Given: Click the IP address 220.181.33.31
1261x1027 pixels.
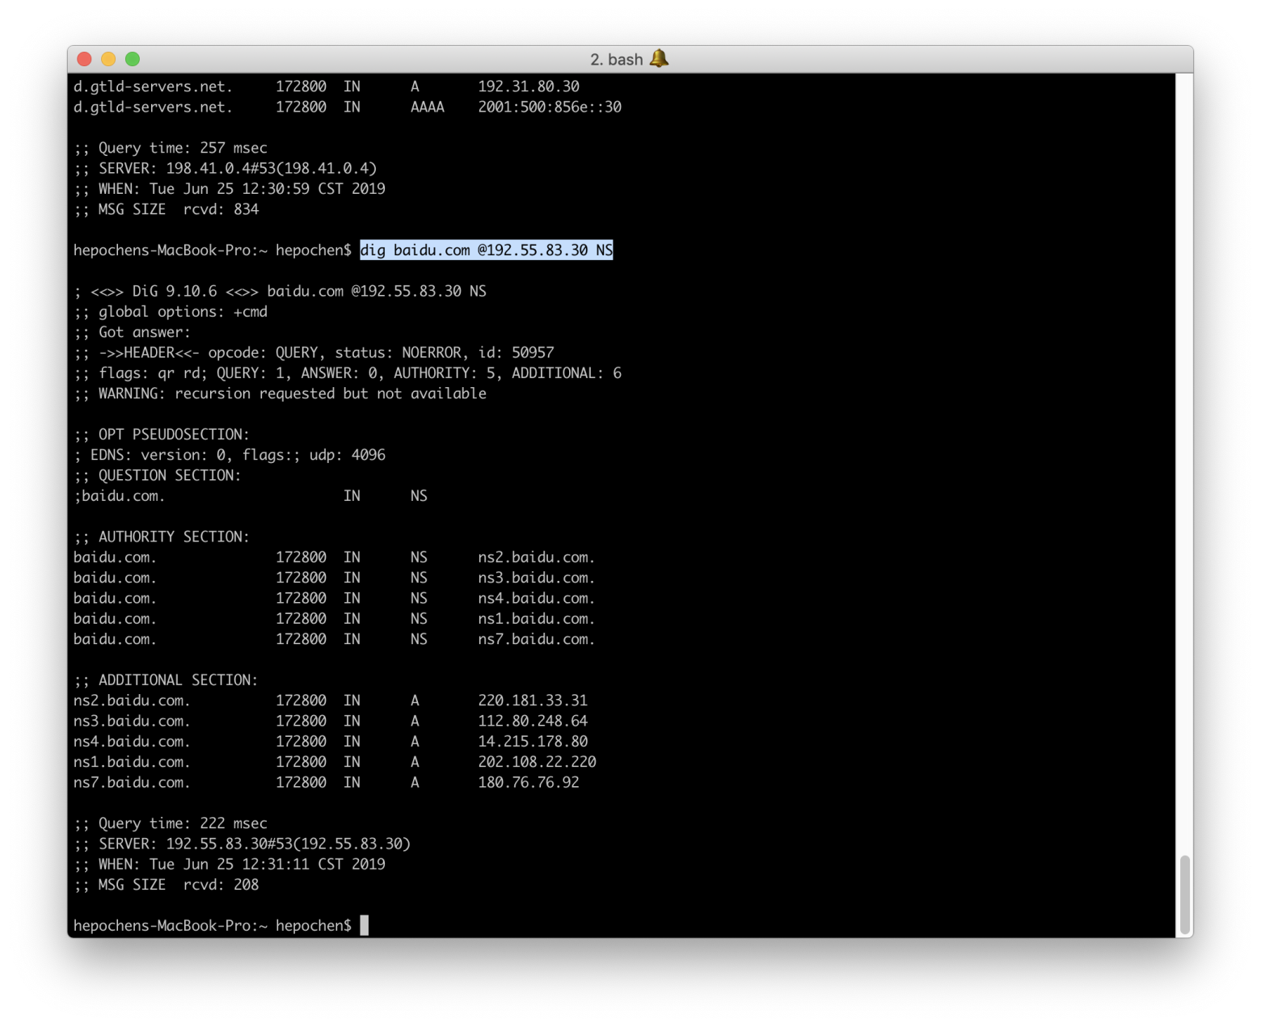Looking at the screenshot, I should pyautogui.click(x=533, y=701).
